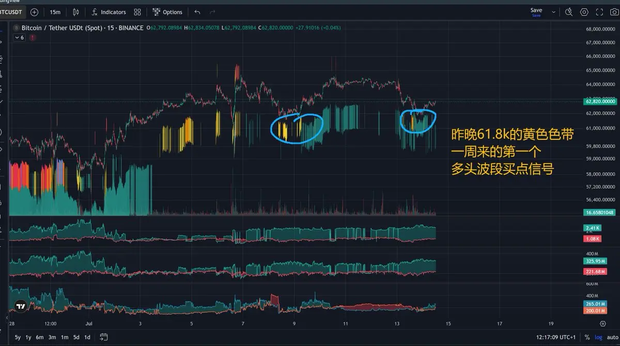Viewport: 620px width, 346px height.
Task: Click the Bitcoin symbol logo in legend
Action: click(x=16, y=27)
